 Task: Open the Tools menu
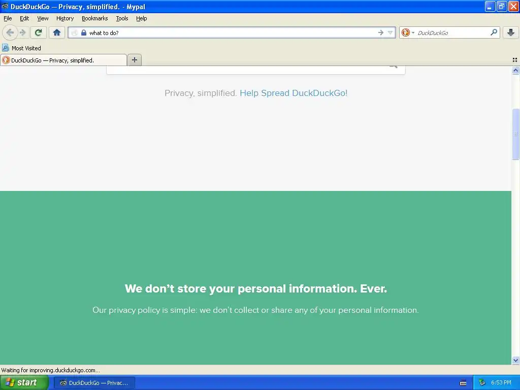[122, 18]
